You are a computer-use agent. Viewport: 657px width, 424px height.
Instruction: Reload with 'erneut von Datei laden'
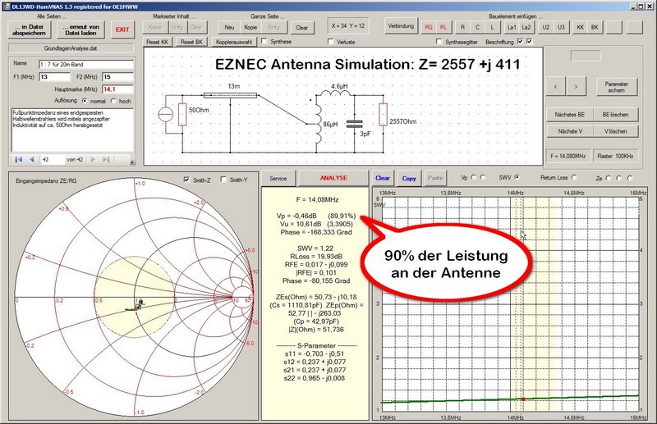pos(80,30)
